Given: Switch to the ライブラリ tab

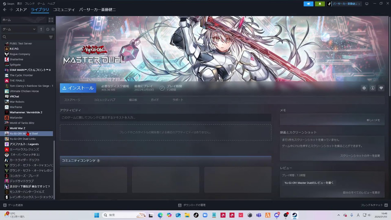Looking at the screenshot, I should 40,10.
